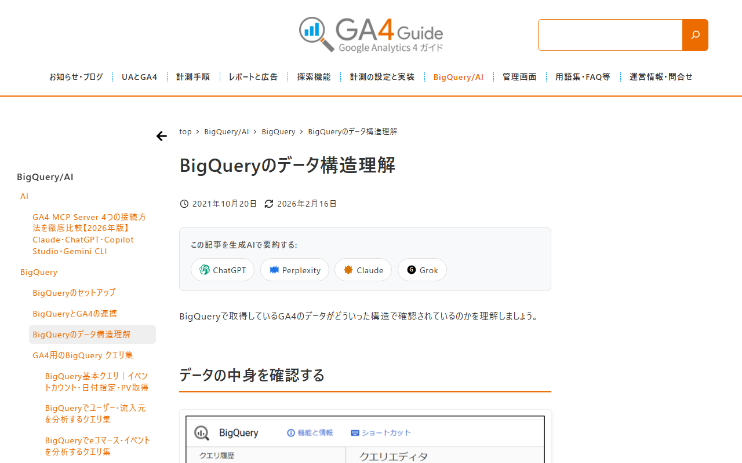The height and width of the screenshot is (463, 742).
Task: Open BigQuery基本クエリ sidebar article link
Action: pos(97,382)
